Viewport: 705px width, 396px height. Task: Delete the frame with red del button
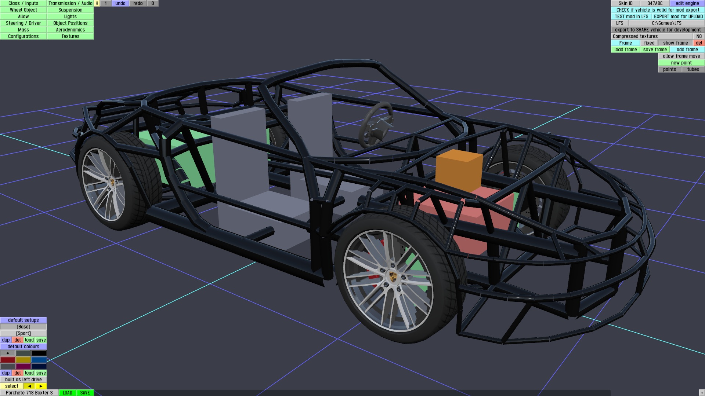[x=699, y=43]
